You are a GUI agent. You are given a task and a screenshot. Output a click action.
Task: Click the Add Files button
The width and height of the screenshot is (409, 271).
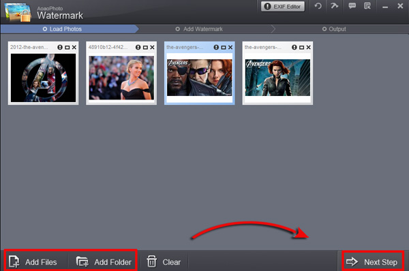pos(33,261)
